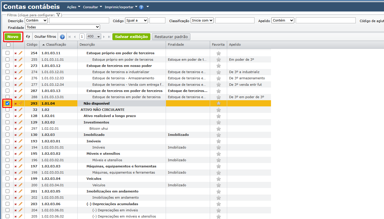Viewport: 384px width, 219px height.
Task: Go to next page arrow in pagination
Action: [x=104, y=37]
